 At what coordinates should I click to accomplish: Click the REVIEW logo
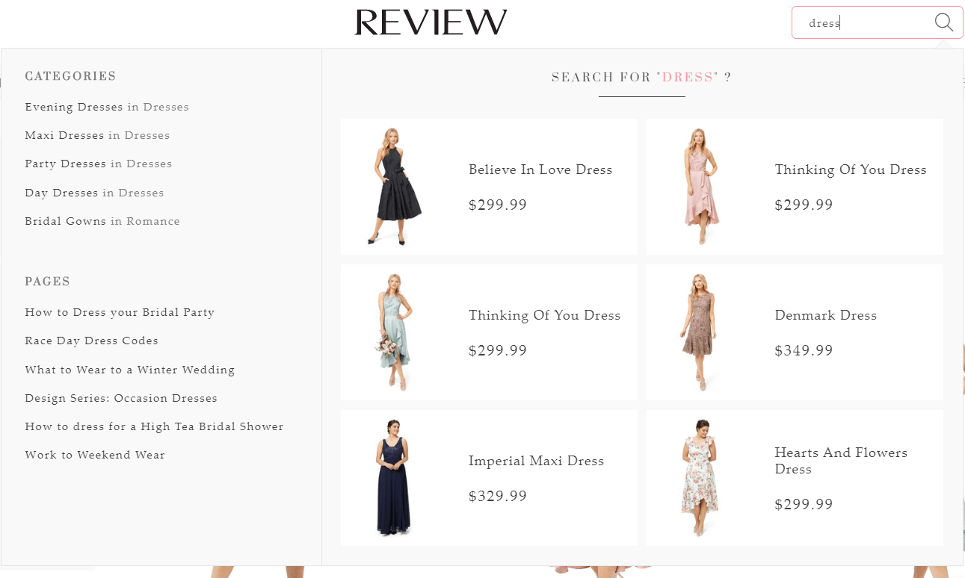(x=431, y=22)
